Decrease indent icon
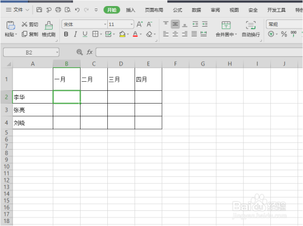 pos(195,24)
